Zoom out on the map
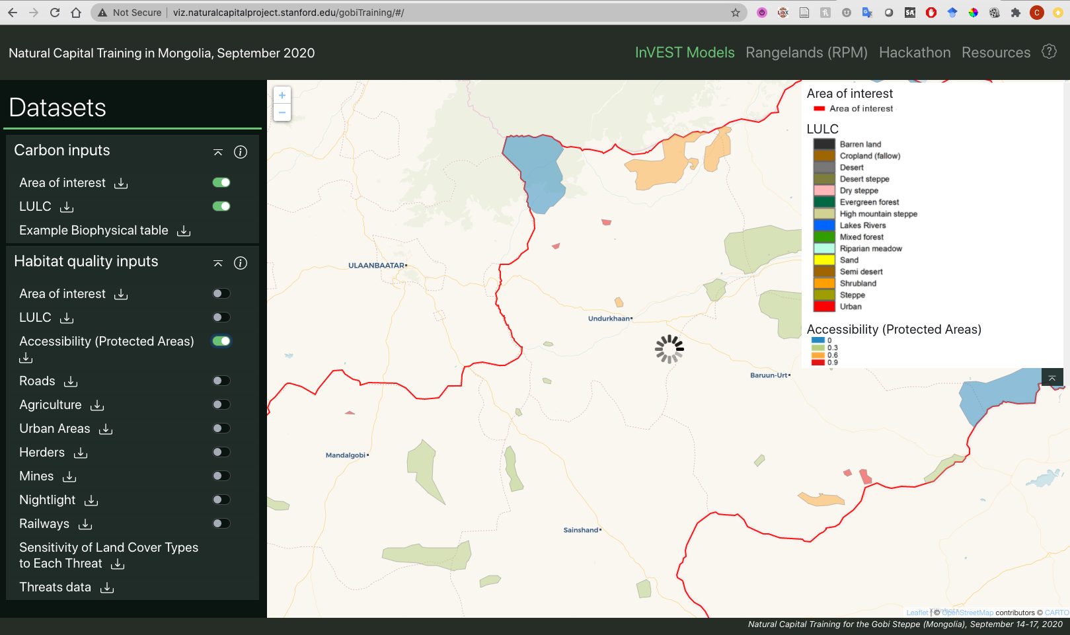Image resolution: width=1070 pixels, height=635 pixels. (x=282, y=112)
